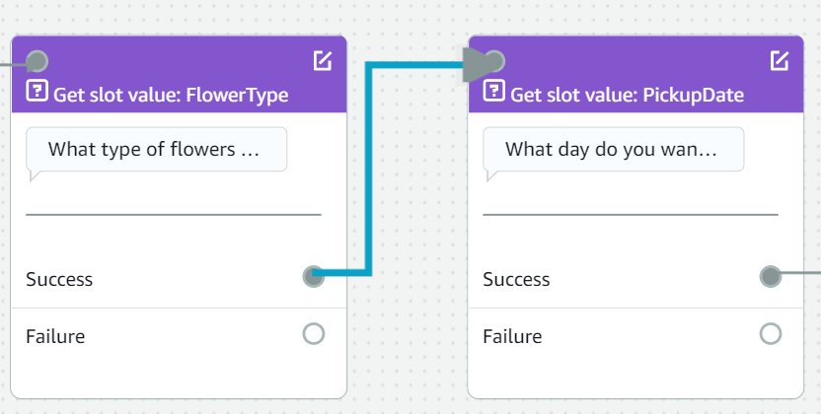Select the empty Failure port on PickupDate

pos(771,334)
